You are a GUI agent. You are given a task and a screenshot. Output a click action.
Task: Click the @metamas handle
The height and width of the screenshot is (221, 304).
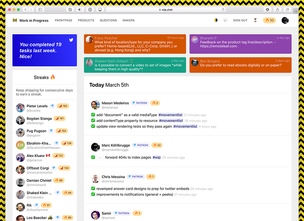click(x=110, y=108)
